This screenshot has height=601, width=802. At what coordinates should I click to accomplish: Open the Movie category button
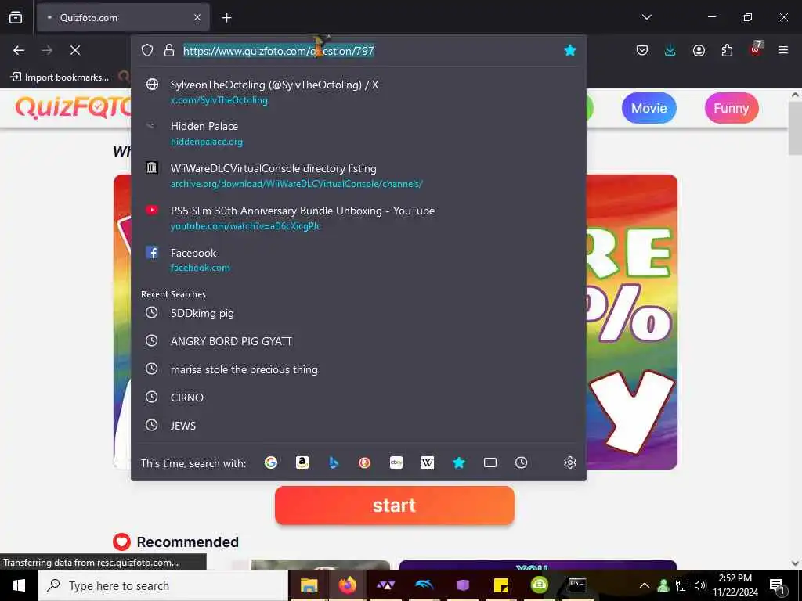click(648, 108)
